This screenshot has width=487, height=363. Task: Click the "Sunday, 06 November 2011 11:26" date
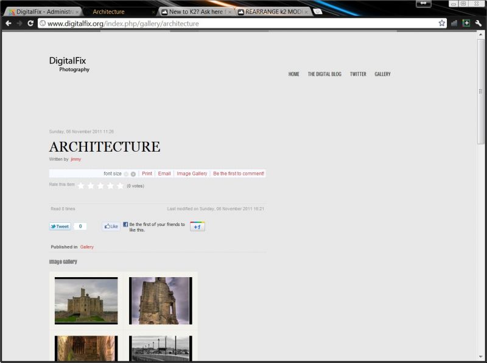(82, 132)
